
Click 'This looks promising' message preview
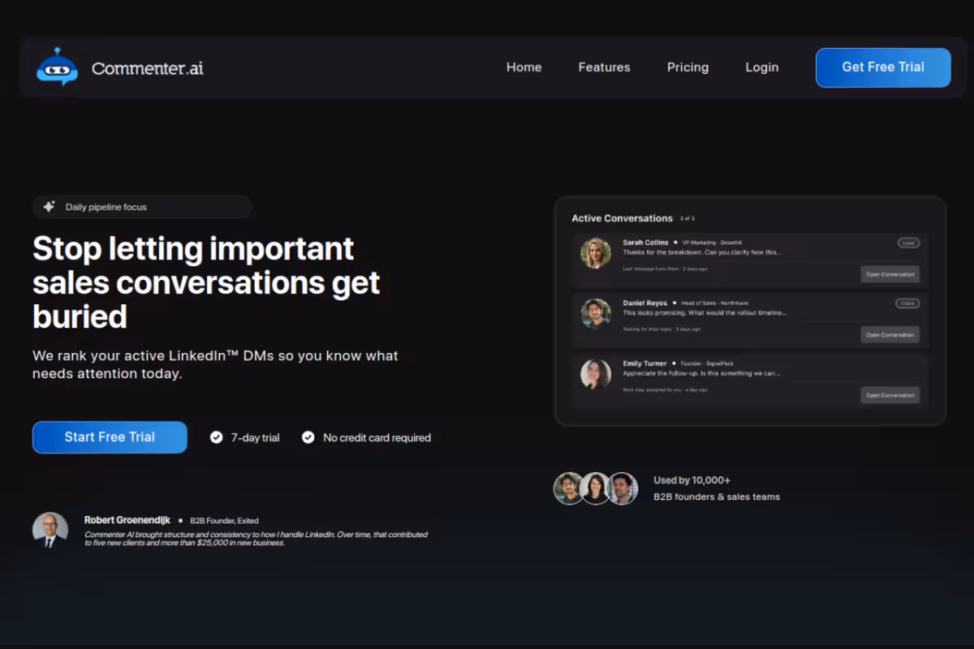click(x=705, y=312)
